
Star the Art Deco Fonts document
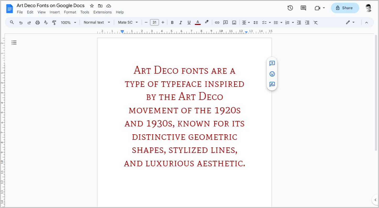(91, 6)
